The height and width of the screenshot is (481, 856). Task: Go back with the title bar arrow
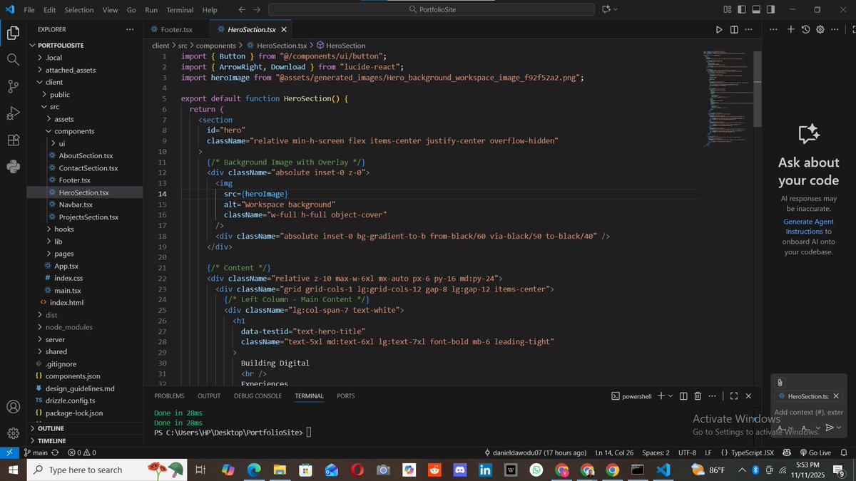[243, 10]
